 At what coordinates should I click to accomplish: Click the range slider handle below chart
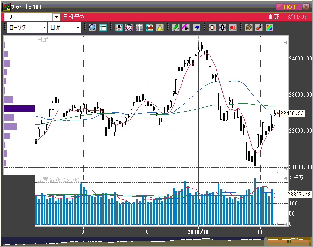click(x=289, y=241)
